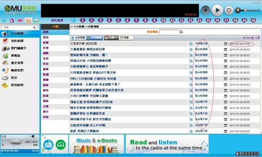Select the 科技 category

(x=55, y=64)
